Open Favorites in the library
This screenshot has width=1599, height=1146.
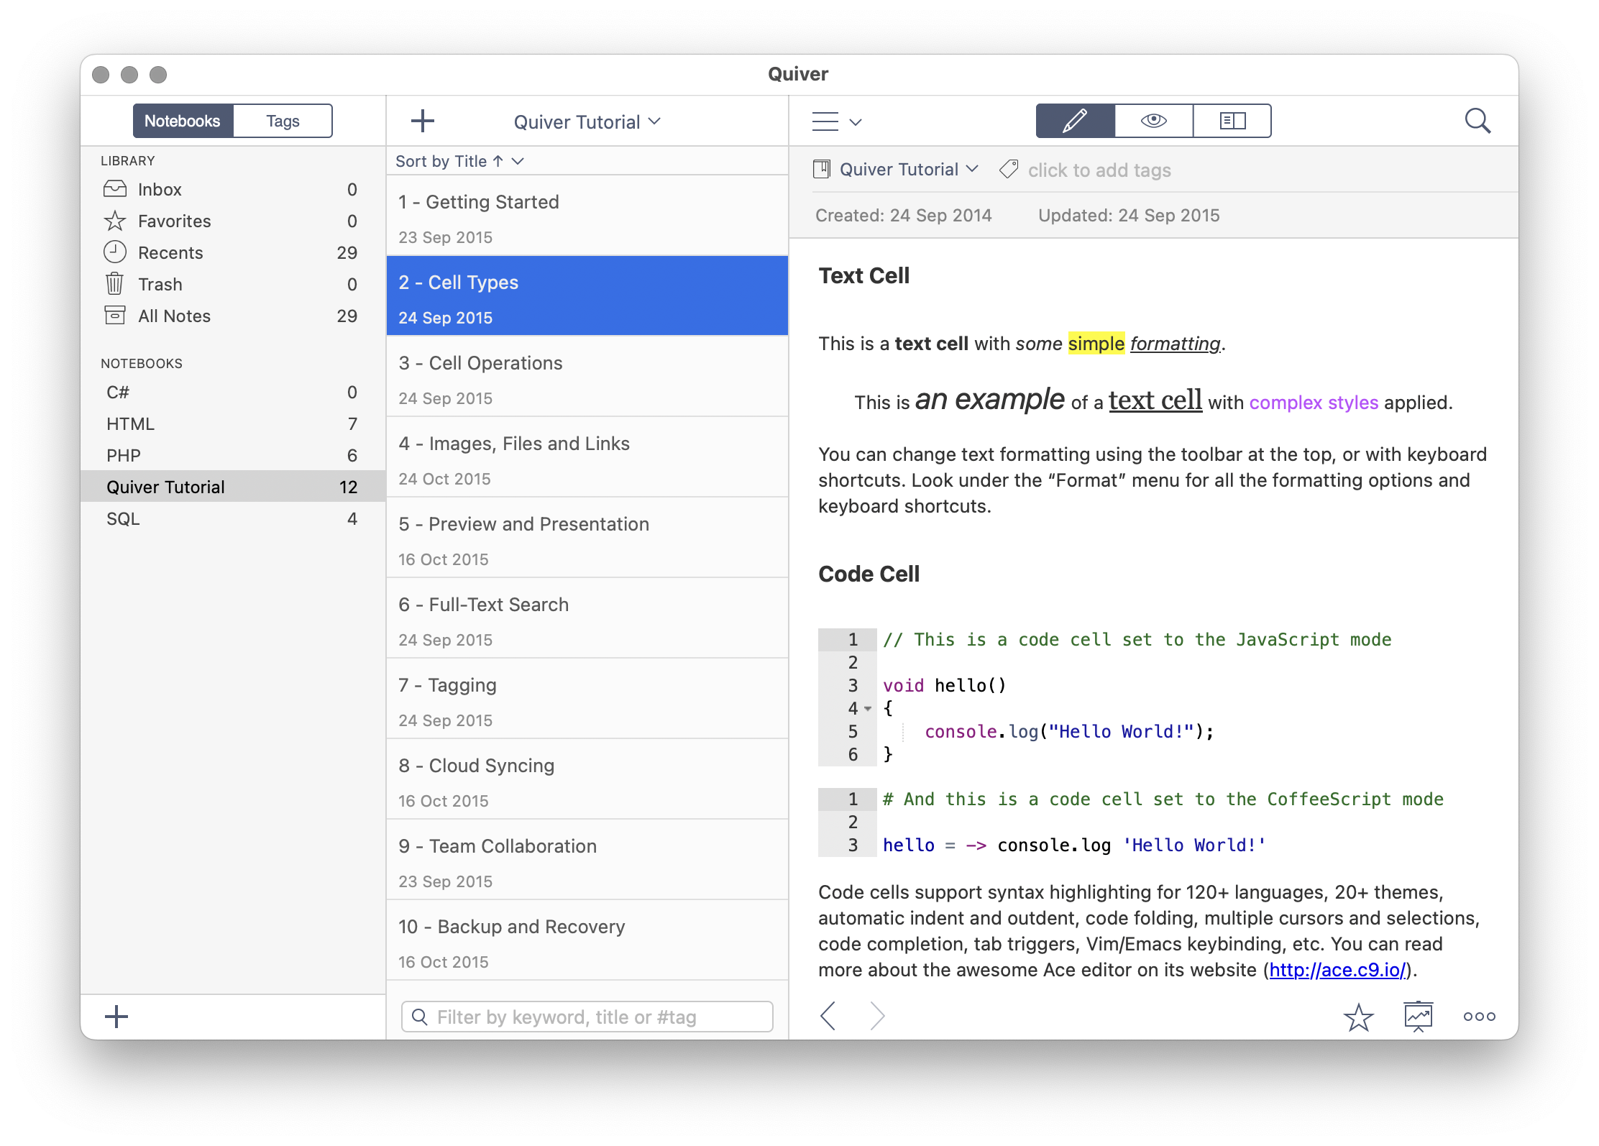[x=233, y=221]
